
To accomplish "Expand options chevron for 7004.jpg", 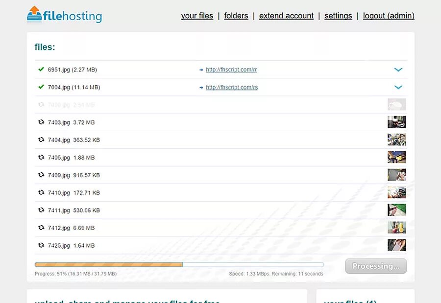I will click(398, 87).
